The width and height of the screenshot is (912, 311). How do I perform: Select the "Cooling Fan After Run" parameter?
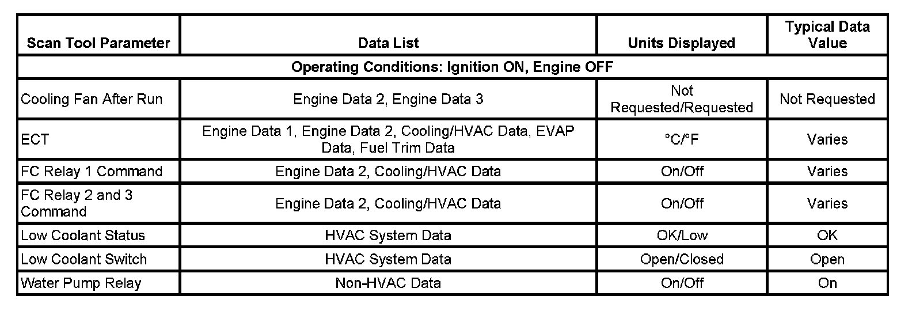[x=92, y=99]
